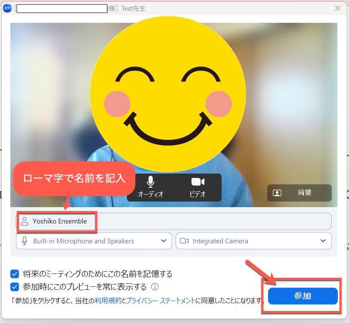Image resolution: width=349 pixels, height=323 pixels.
Task: Mute the microphone using オーディオ icon
Action: click(150, 182)
